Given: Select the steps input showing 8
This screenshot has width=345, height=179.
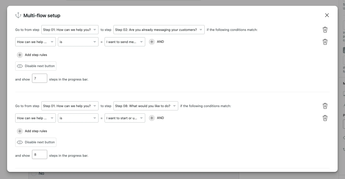Looking at the screenshot, I should [x=39, y=154].
